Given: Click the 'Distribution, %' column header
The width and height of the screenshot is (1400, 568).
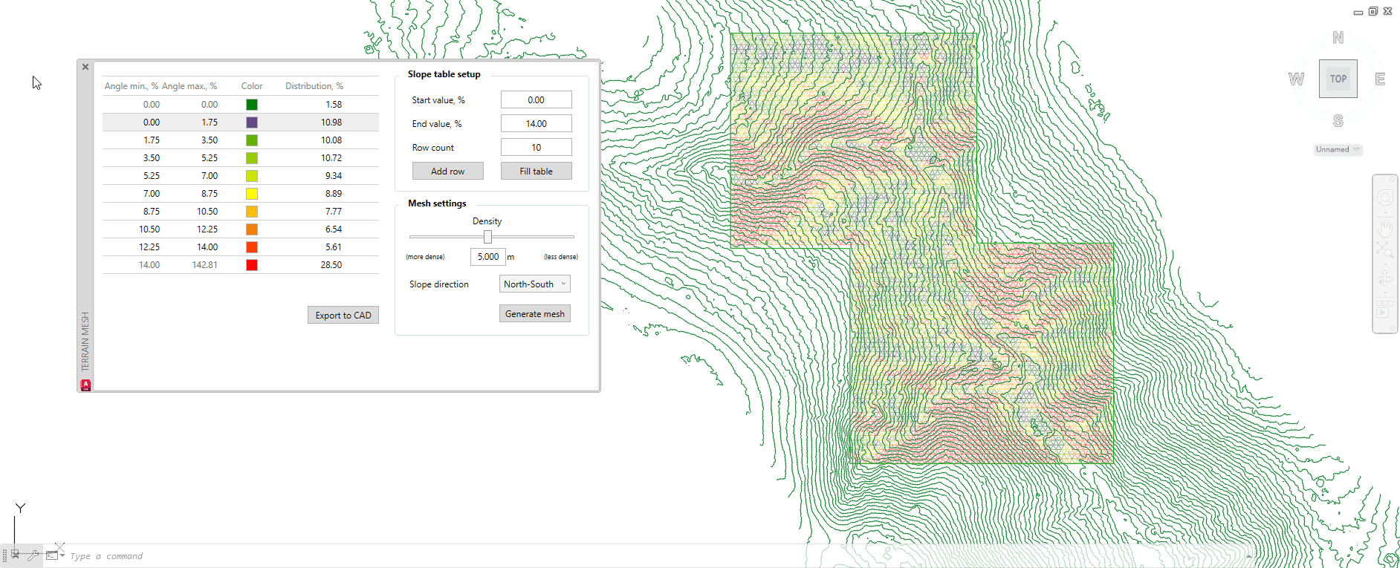Looking at the screenshot, I should (x=314, y=86).
